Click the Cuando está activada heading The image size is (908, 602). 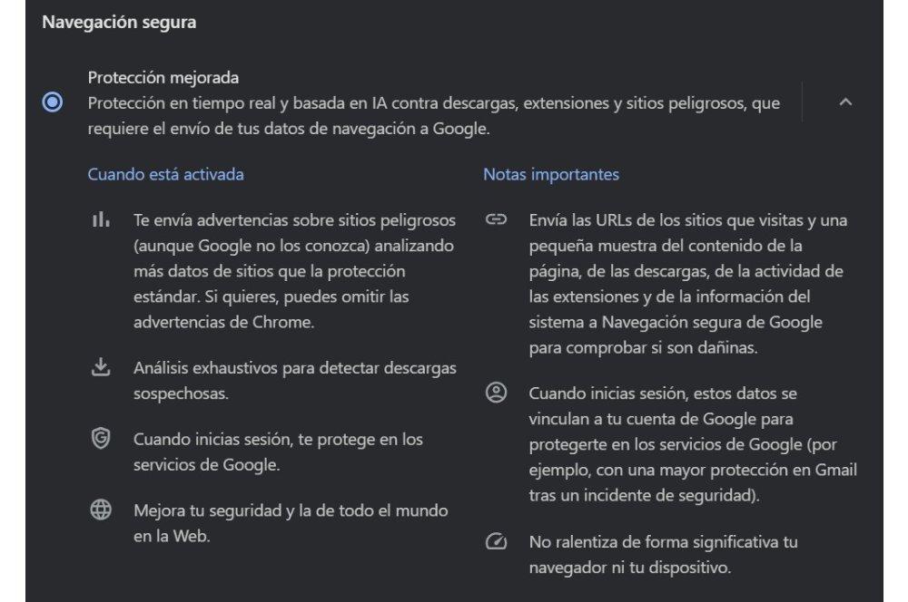(165, 174)
